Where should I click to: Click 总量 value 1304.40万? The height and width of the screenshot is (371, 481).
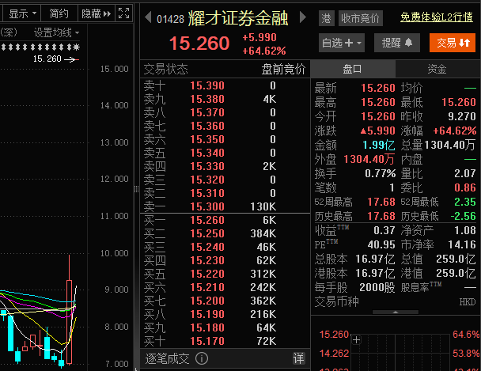click(x=450, y=145)
